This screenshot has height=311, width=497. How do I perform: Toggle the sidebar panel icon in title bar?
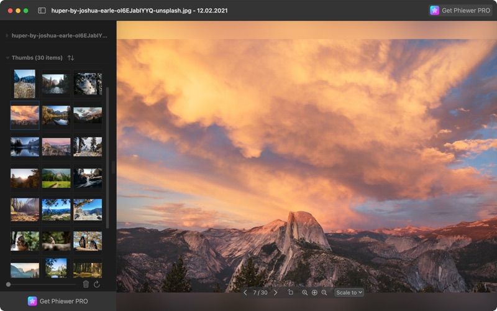(x=42, y=11)
